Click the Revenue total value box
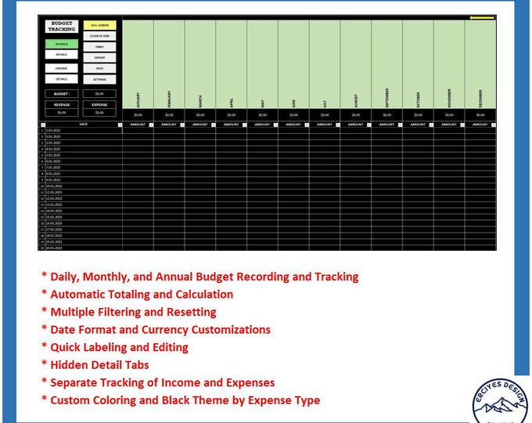Image resolution: width=532 pixels, height=423 pixels. point(62,113)
